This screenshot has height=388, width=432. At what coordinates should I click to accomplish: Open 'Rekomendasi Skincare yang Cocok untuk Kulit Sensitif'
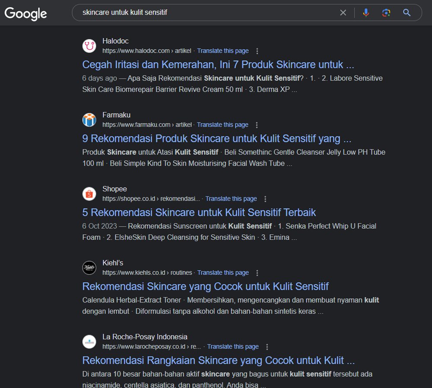tap(206, 287)
